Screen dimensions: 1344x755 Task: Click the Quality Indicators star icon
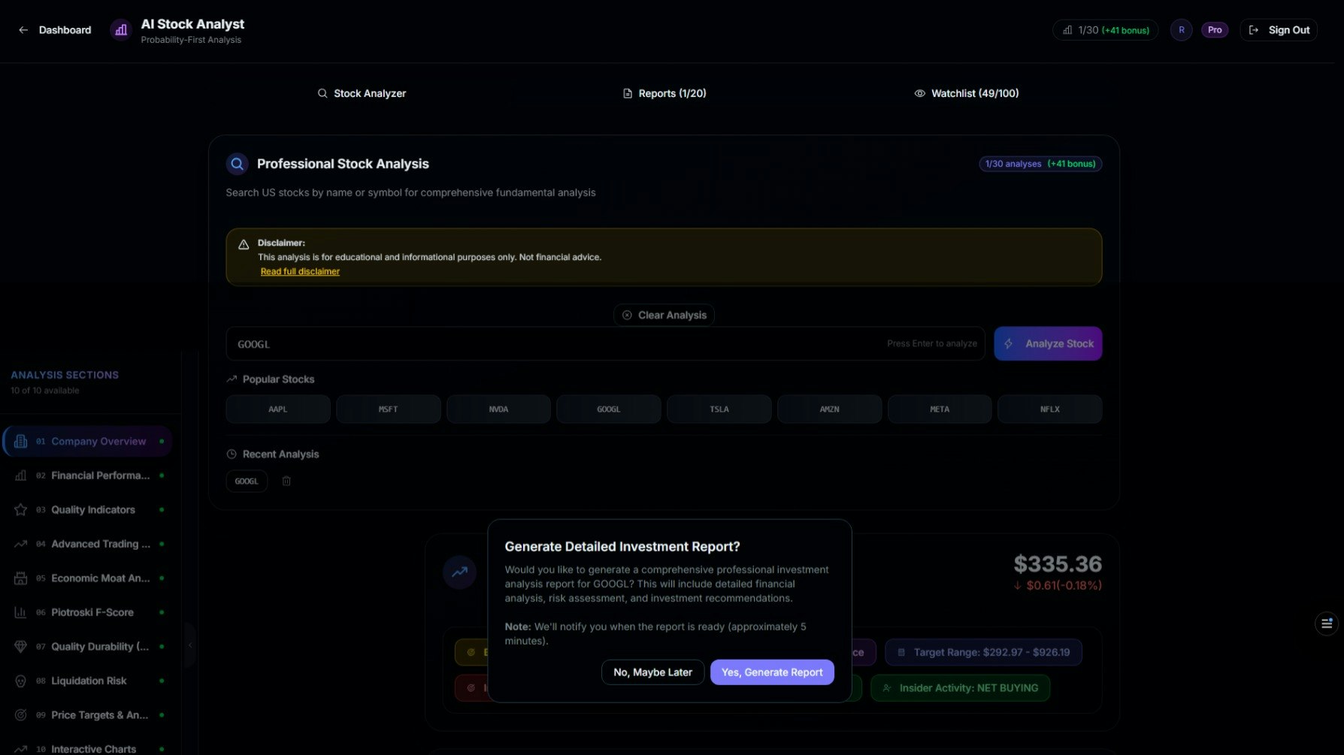click(x=21, y=510)
